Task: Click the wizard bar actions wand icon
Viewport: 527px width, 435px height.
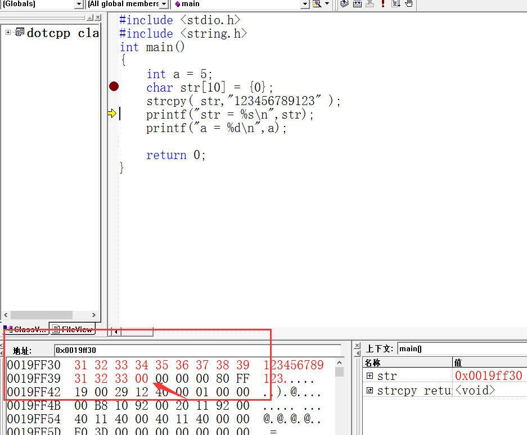Action: point(317,3)
